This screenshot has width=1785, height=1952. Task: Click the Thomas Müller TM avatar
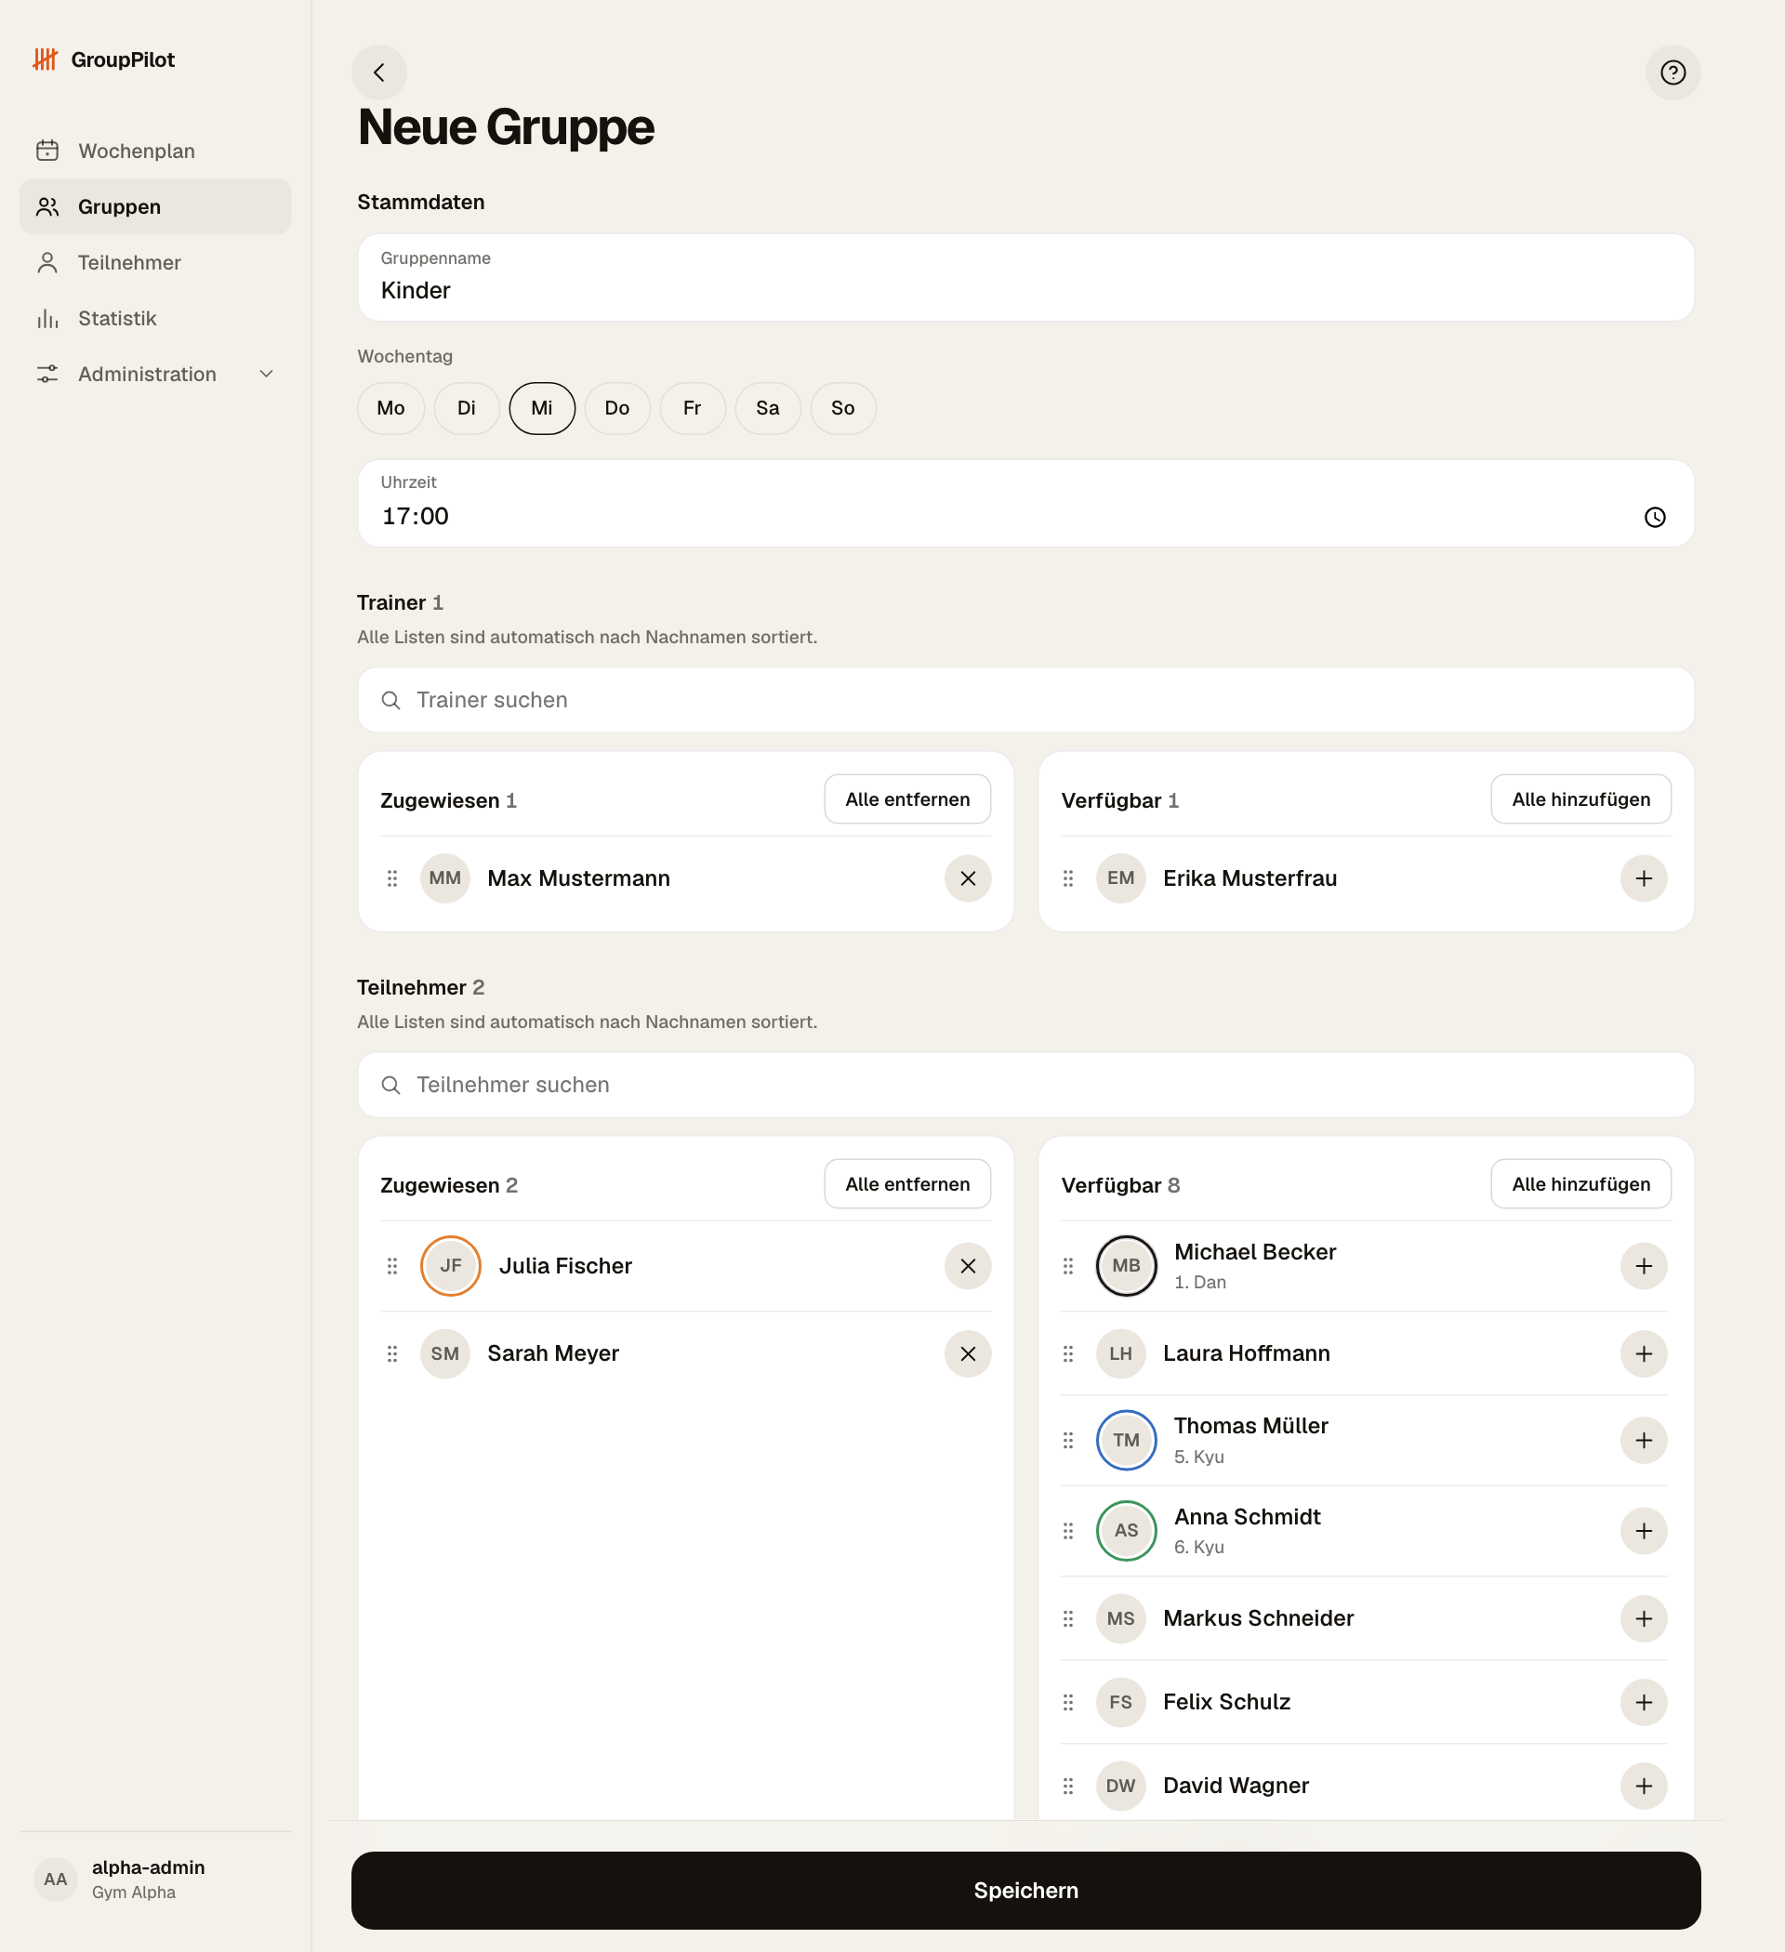[1126, 1440]
